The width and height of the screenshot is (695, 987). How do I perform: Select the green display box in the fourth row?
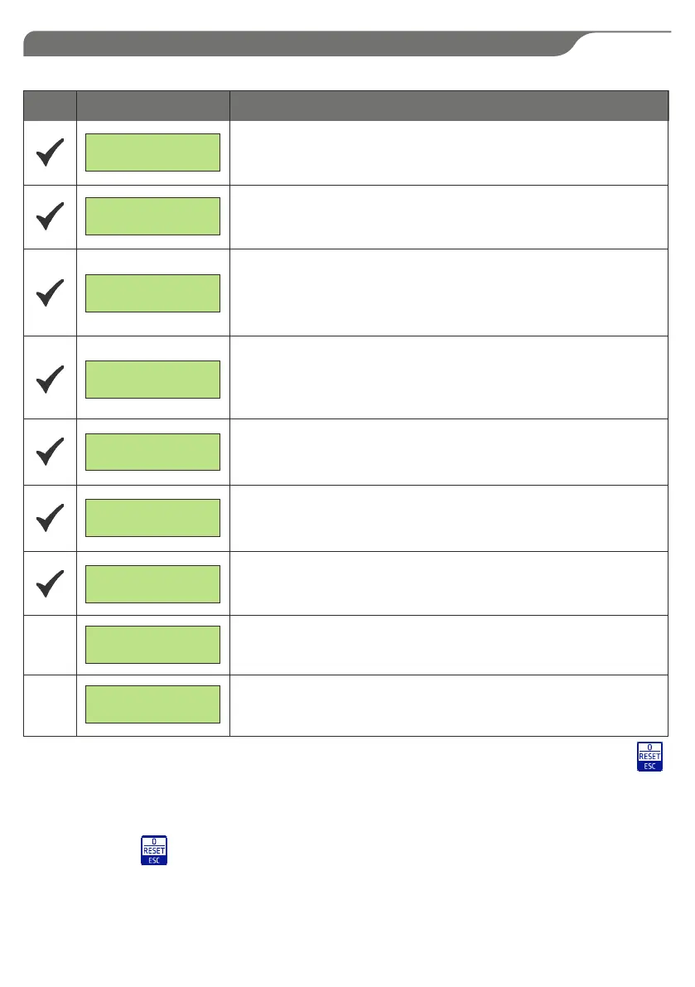coord(153,380)
